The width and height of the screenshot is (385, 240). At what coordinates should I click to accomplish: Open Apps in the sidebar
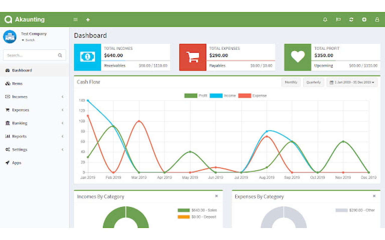[x=17, y=163]
